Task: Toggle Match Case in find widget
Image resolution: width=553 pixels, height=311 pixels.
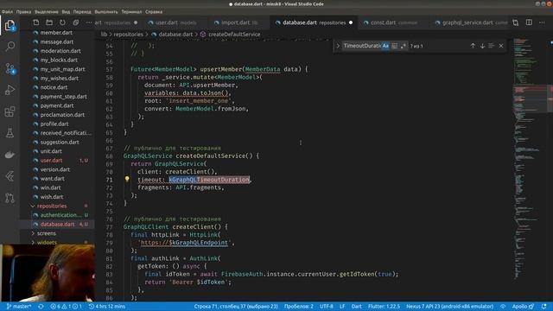Action: click(x=385, y=46)
